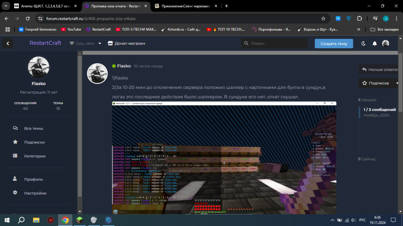Click the Настройки gear icon
This screenshot has height=226, width=403.
[x=15, y=193]
